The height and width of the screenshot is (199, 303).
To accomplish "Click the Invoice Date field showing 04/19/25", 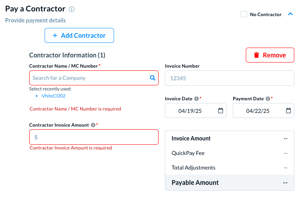I will coord(190,111).
